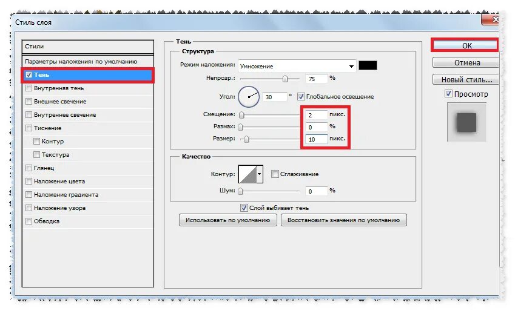Click the Шум slider handle
Image resolution: width=515 pixels, height=311 pixels.
tap(241, 191)
